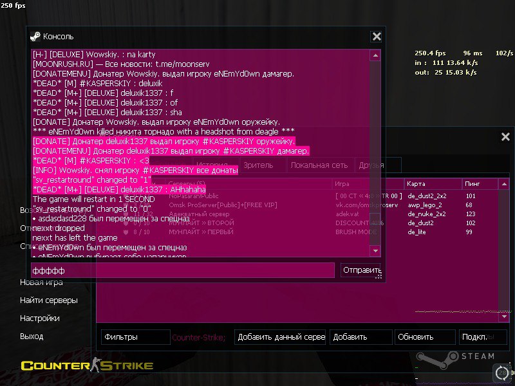Click the ping value 101
The height and width of the screenshot is (386, 515).
(471, 196)
